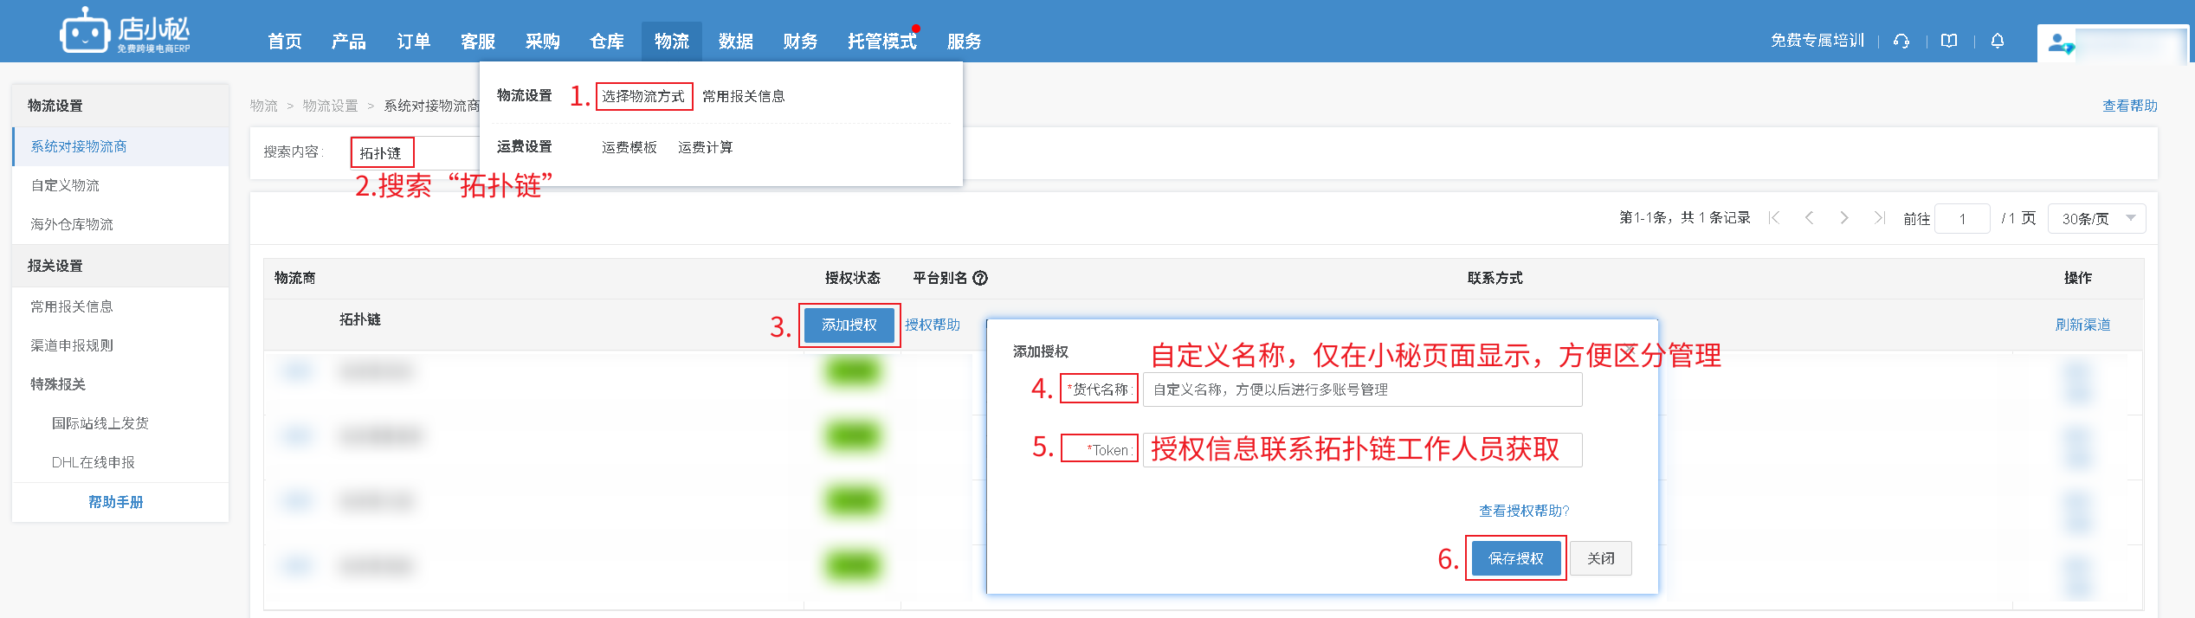Open 客服 menu
Screen dimensions: 2195x618
tap(478, 42)
